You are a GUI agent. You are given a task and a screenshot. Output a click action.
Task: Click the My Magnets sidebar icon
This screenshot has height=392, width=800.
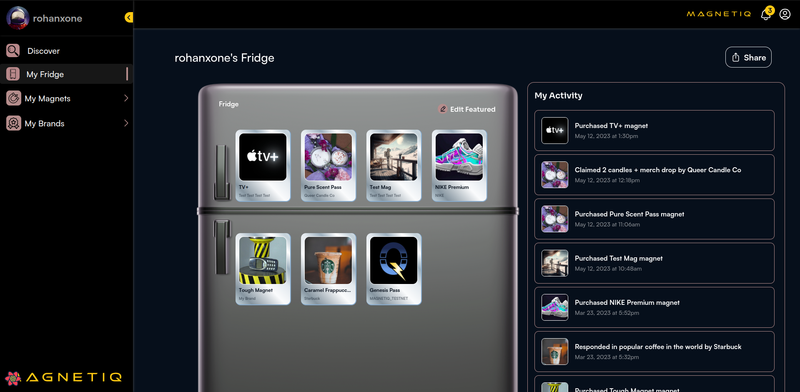coord(14,98)
